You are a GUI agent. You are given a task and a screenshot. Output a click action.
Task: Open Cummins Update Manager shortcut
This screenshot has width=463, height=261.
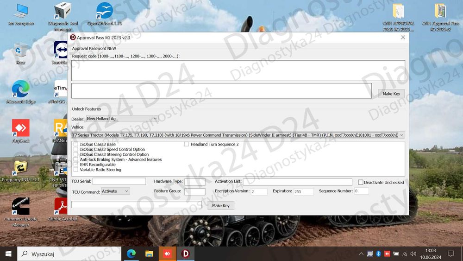point(21,212)
